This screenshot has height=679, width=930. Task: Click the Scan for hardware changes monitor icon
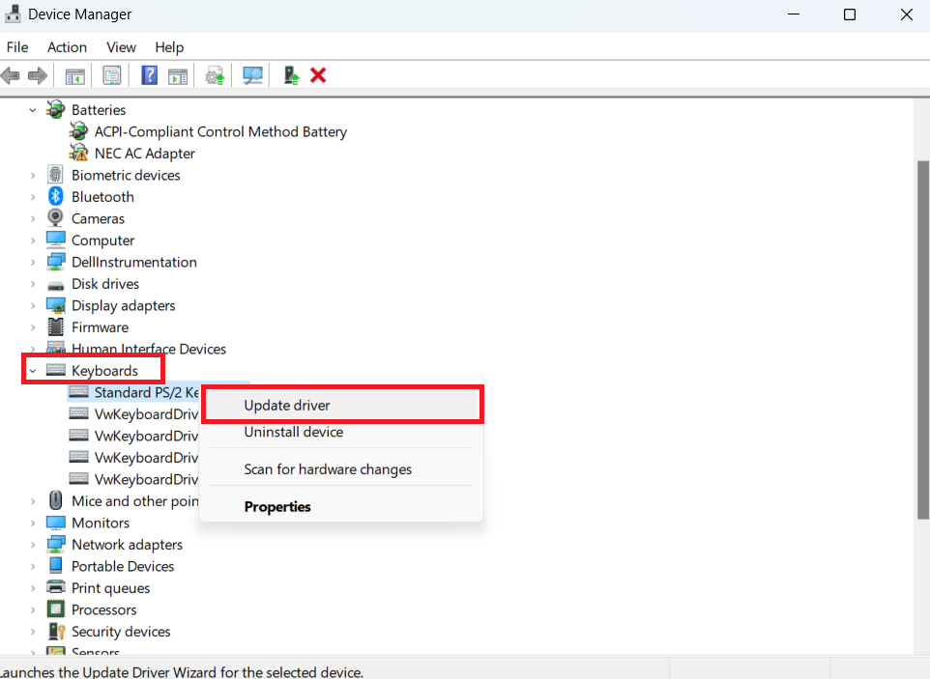click(252, 75)
